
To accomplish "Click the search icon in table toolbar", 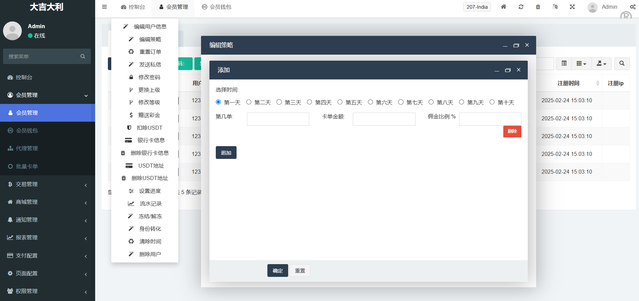I will [622, 63].
